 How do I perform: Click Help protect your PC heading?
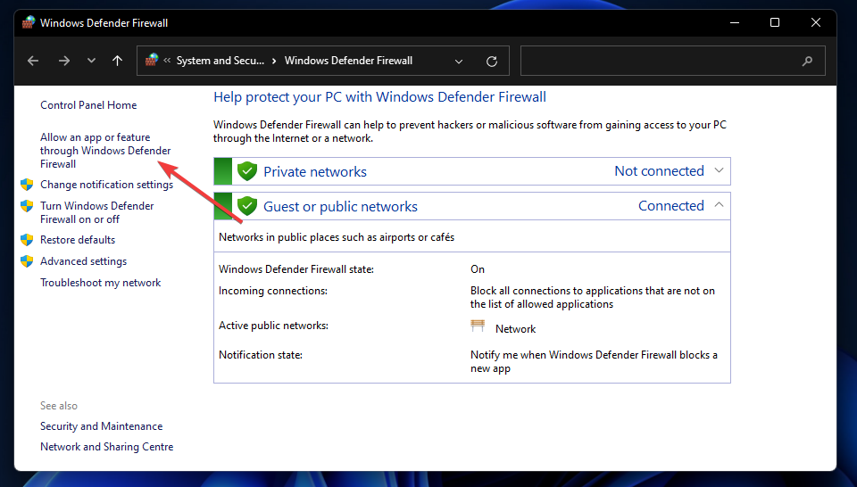click(380, 97)
